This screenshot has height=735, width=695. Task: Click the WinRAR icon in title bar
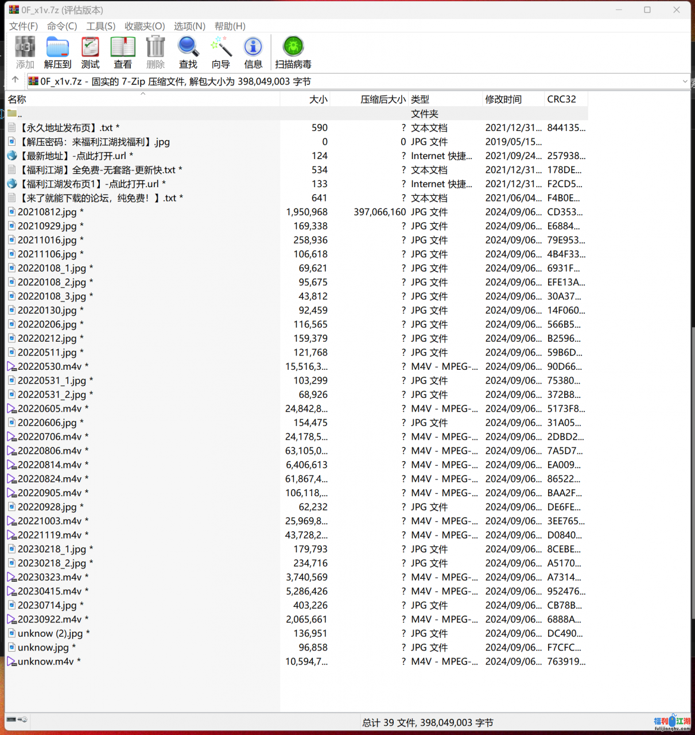coord(14,10)
